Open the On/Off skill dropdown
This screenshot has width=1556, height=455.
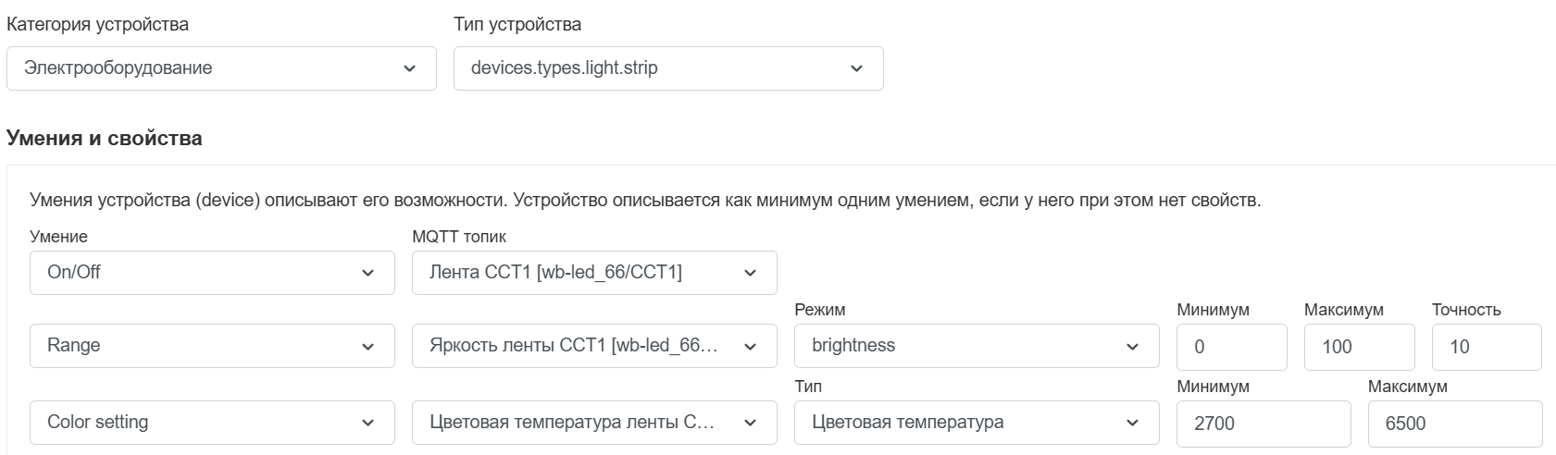[x=212, y=273]
